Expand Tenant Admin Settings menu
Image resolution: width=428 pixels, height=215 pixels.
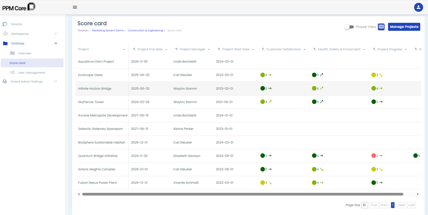[56, 81]
